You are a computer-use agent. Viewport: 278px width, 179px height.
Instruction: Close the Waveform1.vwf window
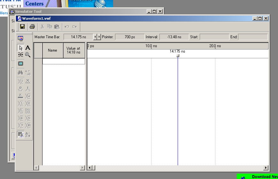pyautogui.click(x=266, y=18)
